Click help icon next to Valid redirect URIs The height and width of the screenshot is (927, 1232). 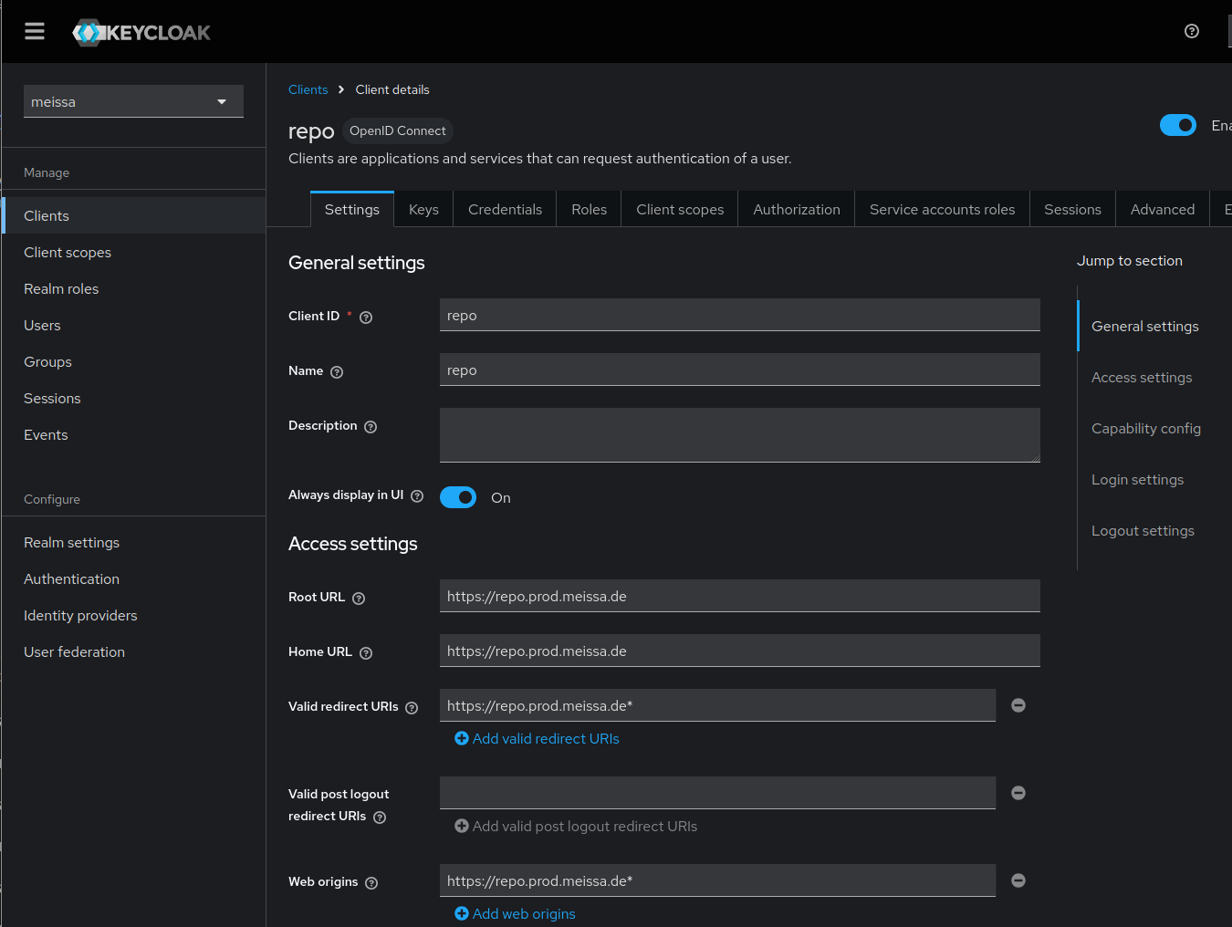412,708
